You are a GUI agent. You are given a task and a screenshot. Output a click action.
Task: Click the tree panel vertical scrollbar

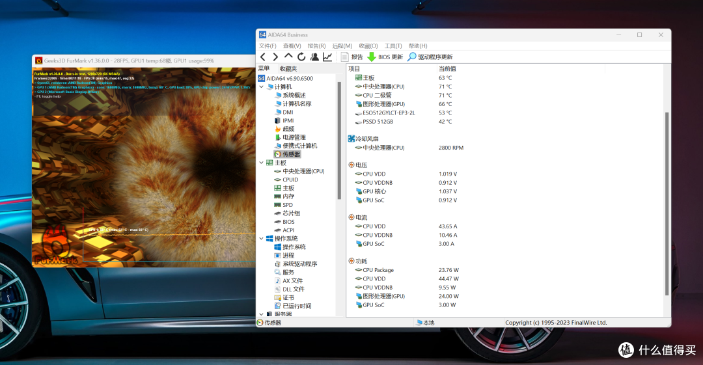click(339, 141)
